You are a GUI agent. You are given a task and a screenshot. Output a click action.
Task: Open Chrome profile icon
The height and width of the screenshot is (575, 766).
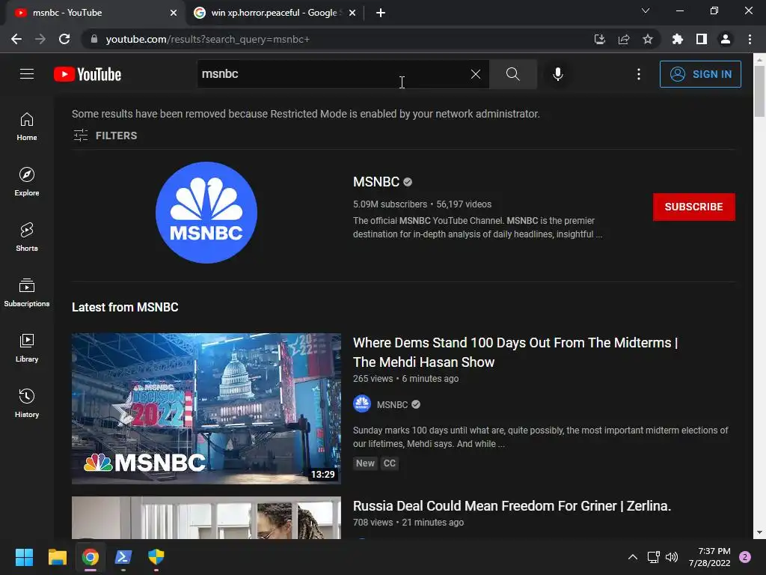[726, 39]
